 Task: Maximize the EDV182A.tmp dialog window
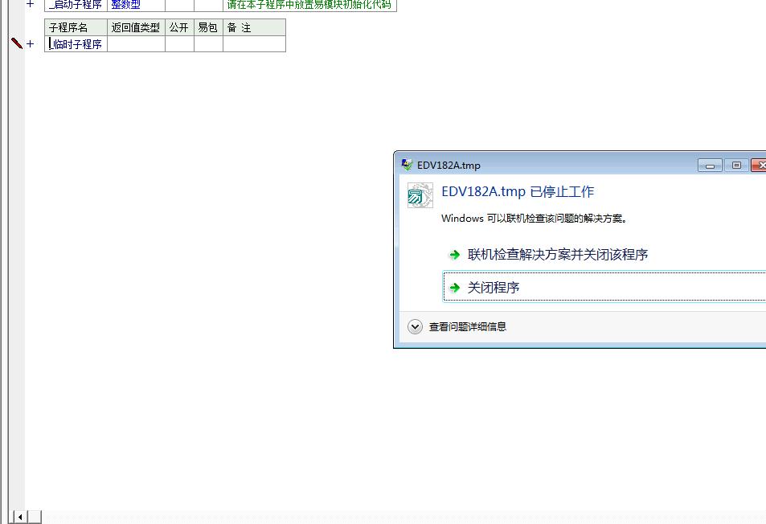coord(735,166)
